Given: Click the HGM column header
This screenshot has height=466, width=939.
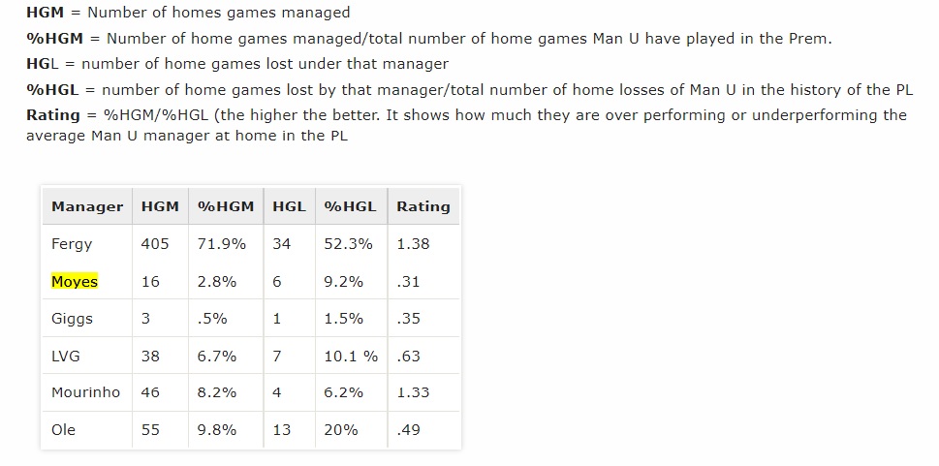Looking at the screenshot, I should tap(160, 206).
